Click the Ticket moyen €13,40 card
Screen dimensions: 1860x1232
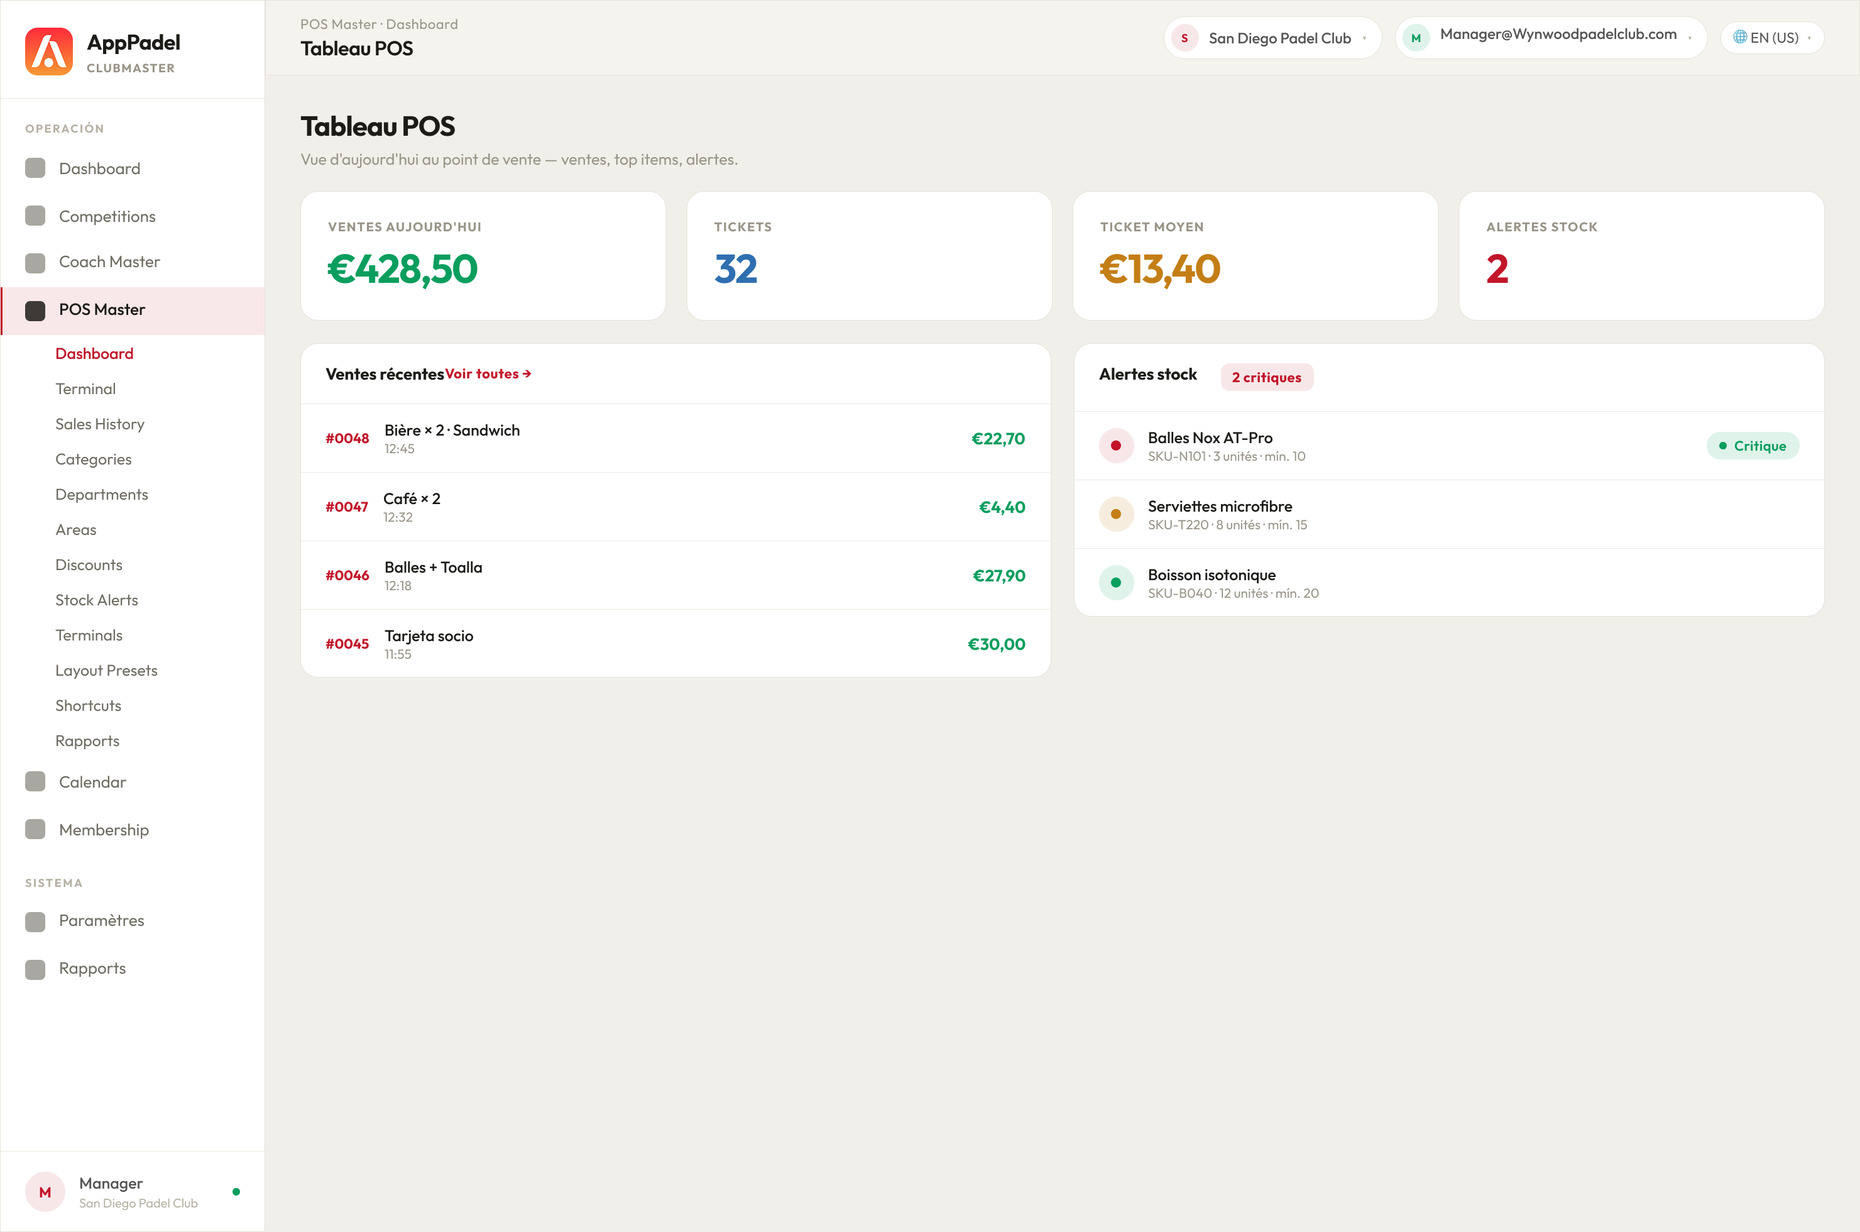click(x=1255, y=255)
